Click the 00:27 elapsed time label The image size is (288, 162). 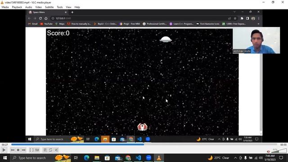coord(5,145)
